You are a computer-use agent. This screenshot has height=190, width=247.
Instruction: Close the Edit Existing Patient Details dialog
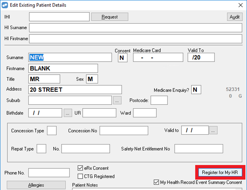pyautogui.click(x=240, y=5)
